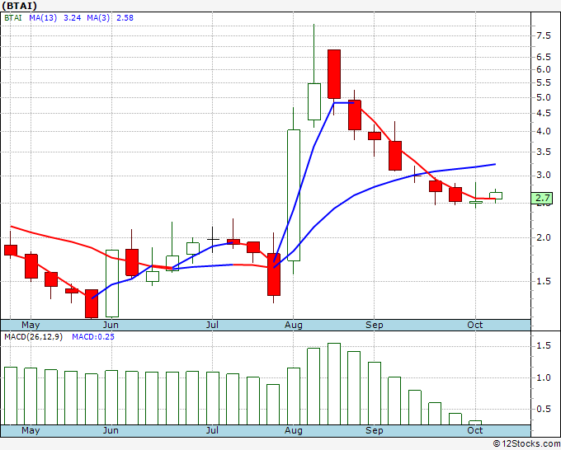Click the 0.5 label on the MACD axis

pyautogui.click(x=544, y=409)
